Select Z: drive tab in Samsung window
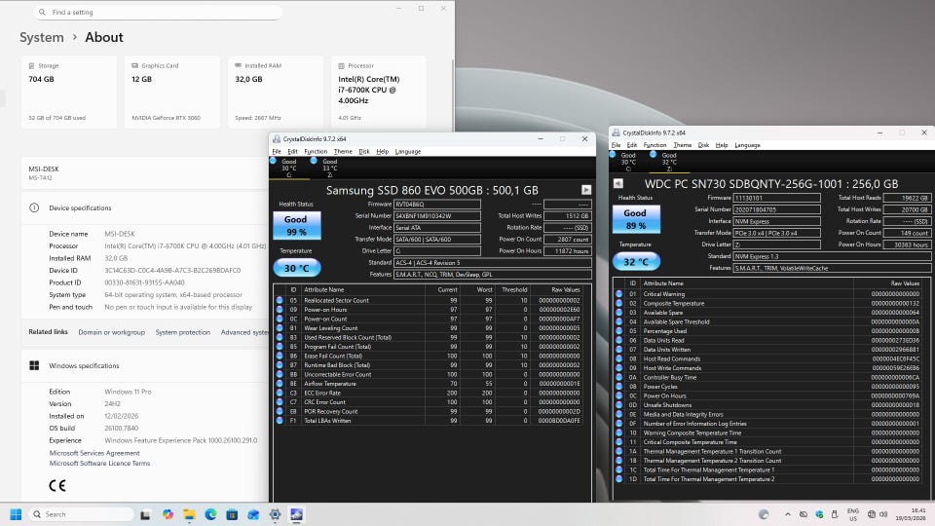Screen dimensions: 935x526 [329, 168]
